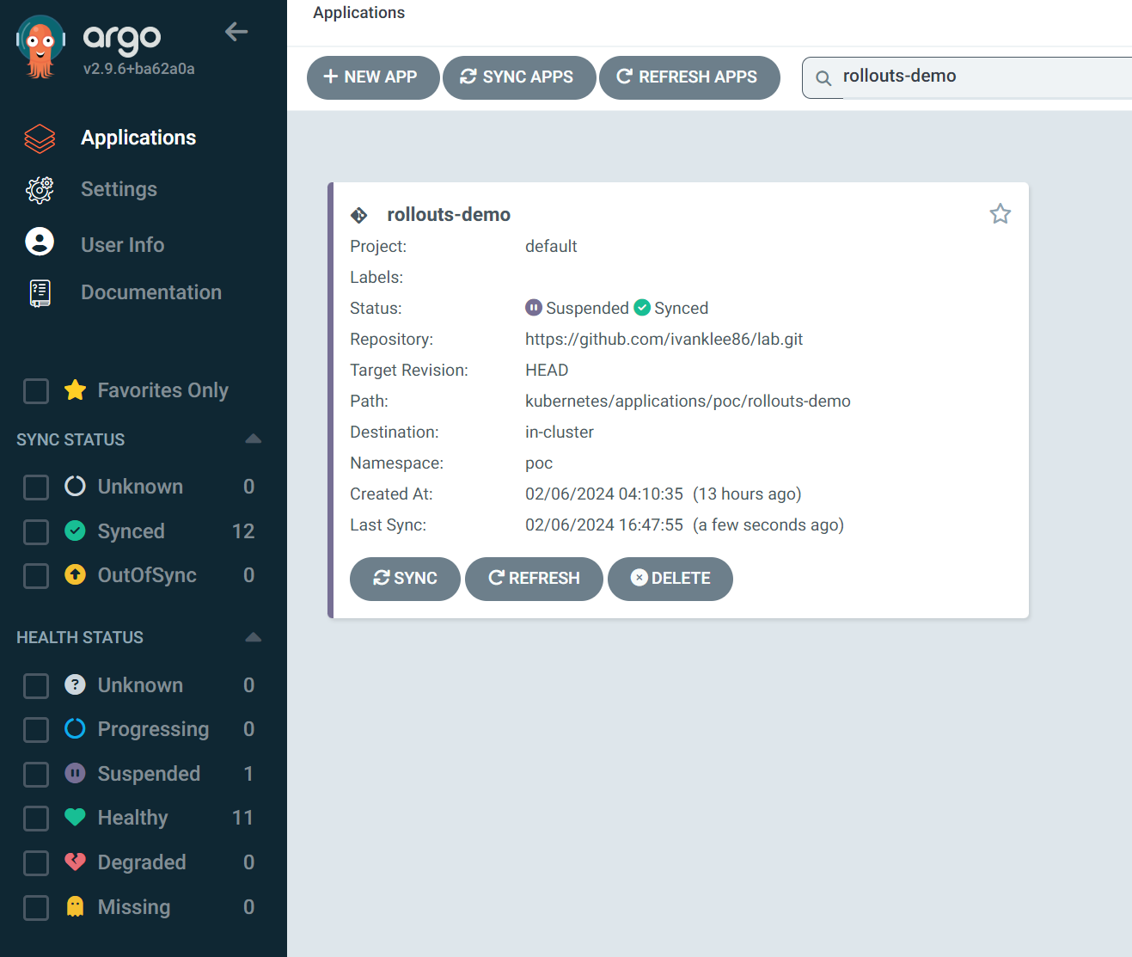Favorite rollouts-demo with the star icon
Viewport: 1132px width, 957px height.
pyautogui.click(x=1000, y=214)
